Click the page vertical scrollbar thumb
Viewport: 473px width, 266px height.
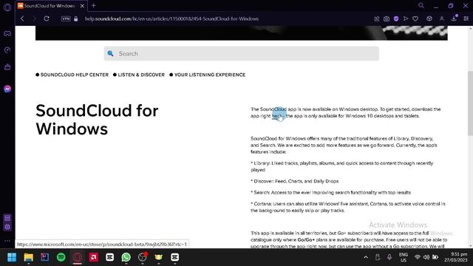[470, 103]
